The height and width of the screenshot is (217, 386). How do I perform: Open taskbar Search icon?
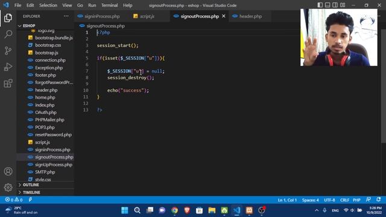[138, 210]
